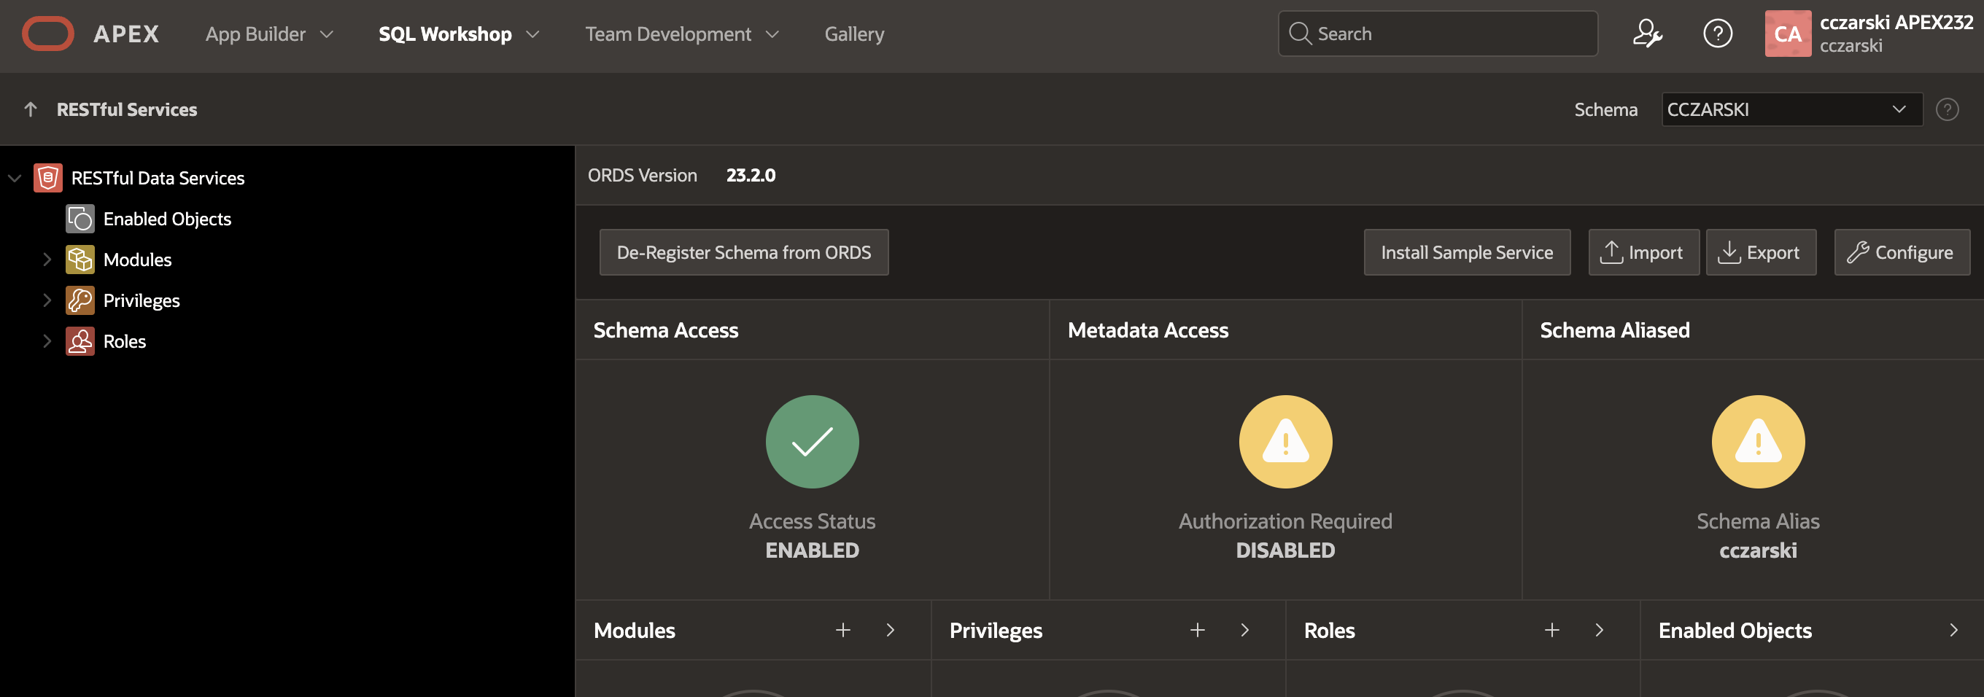Add a new privilege with plus icon
The height and width of the screenshot is (697, 1984).
pyautogui.click(x=1197, y=630)
